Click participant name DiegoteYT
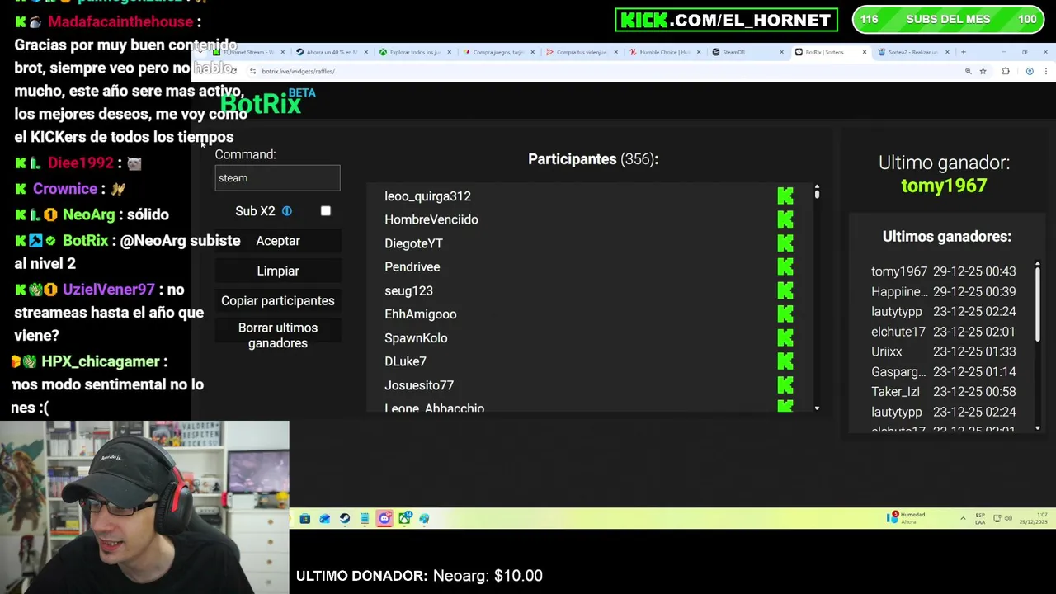The height and width of the screenshot is (594, 1056). tap(413, 243)
